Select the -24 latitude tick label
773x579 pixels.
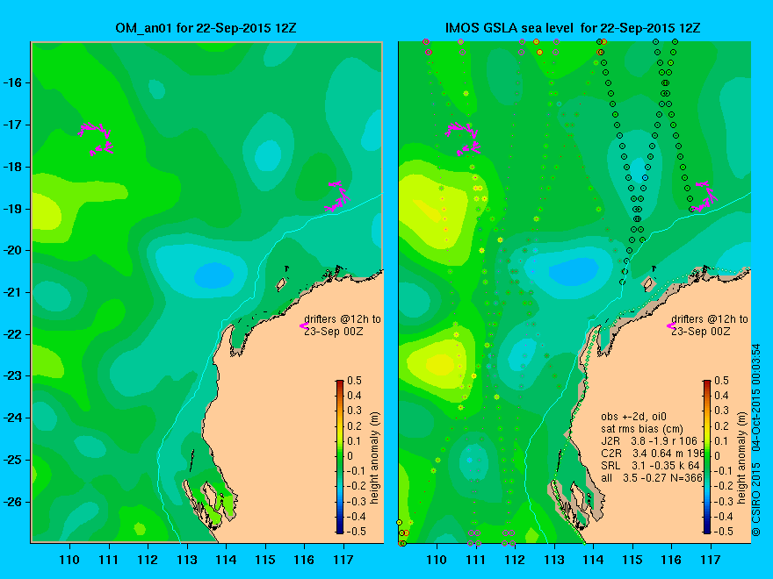(x=13, y=418)
